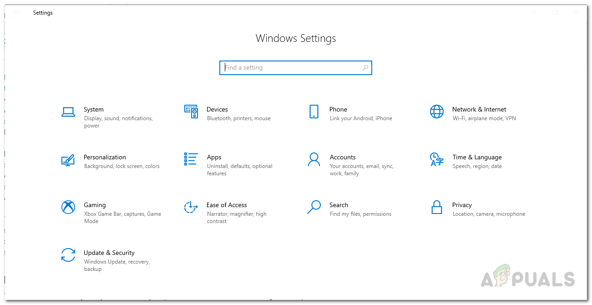592x305 pixels.
Task: Click 'Xbox Game Bar, captures, Game Mode' text
Action: [123, 218]
